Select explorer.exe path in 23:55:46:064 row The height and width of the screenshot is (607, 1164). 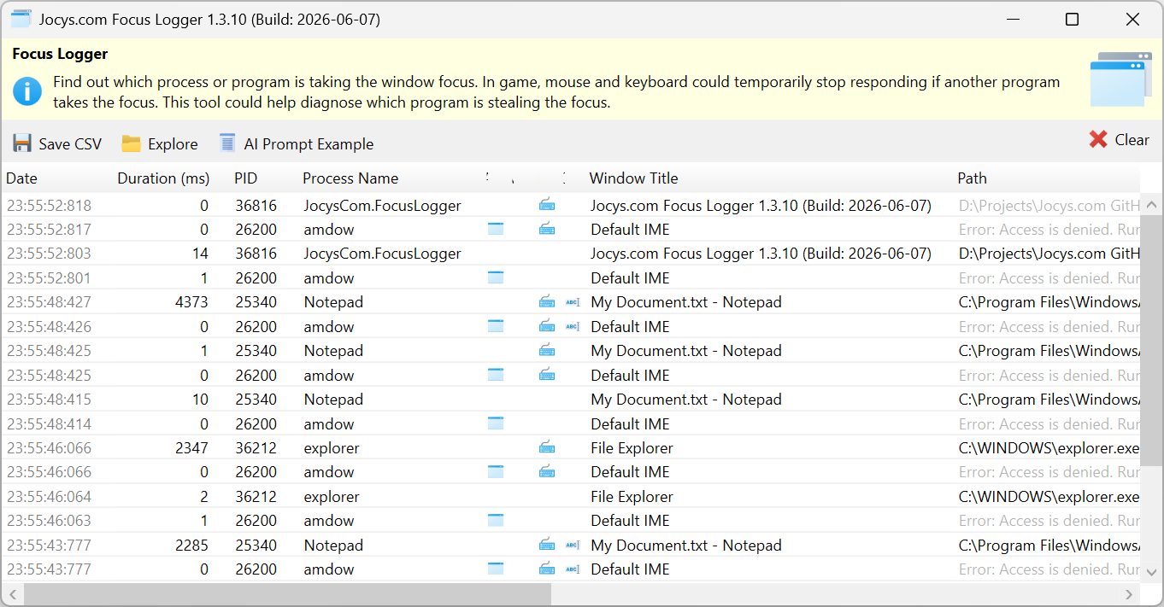pos(1049,496)
